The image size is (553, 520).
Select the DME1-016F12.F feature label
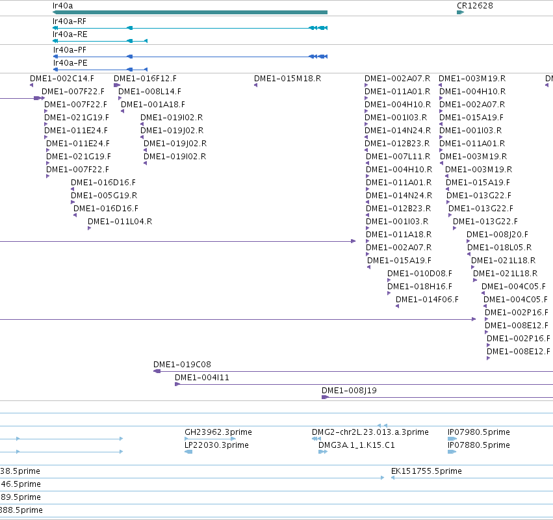click(x=145, y=78)
